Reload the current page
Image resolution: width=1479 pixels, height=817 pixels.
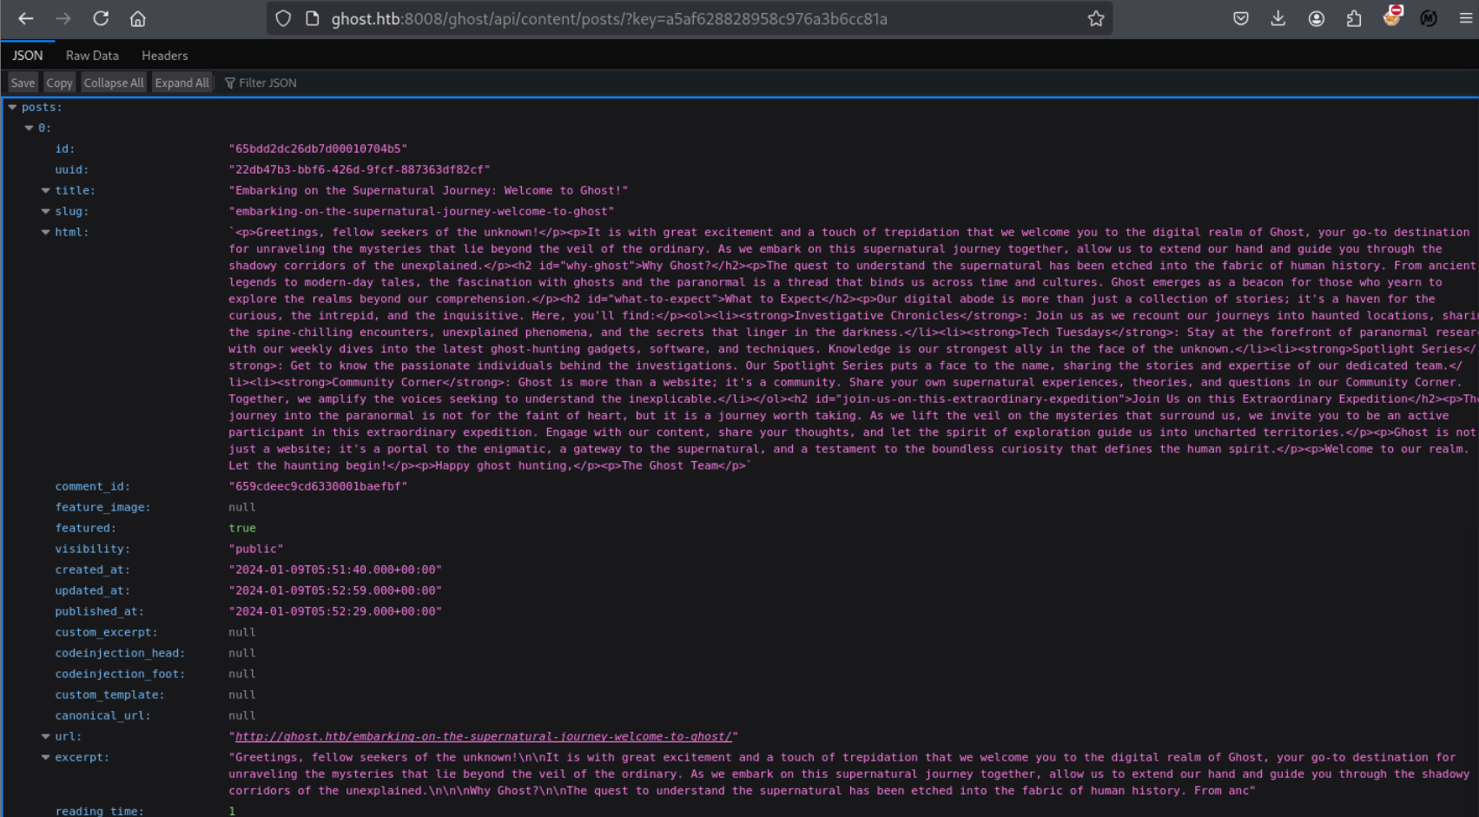coord(101,18)
